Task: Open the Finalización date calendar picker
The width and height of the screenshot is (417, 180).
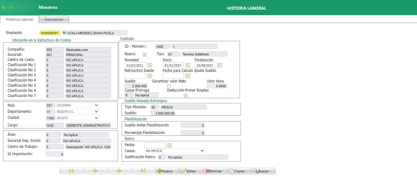Action: click(x=220, y=65)
